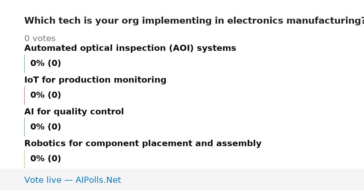Choose the IoT for production monitoring option
The image size is (364, 190).
pyautogui.click(x=95, y=80)
